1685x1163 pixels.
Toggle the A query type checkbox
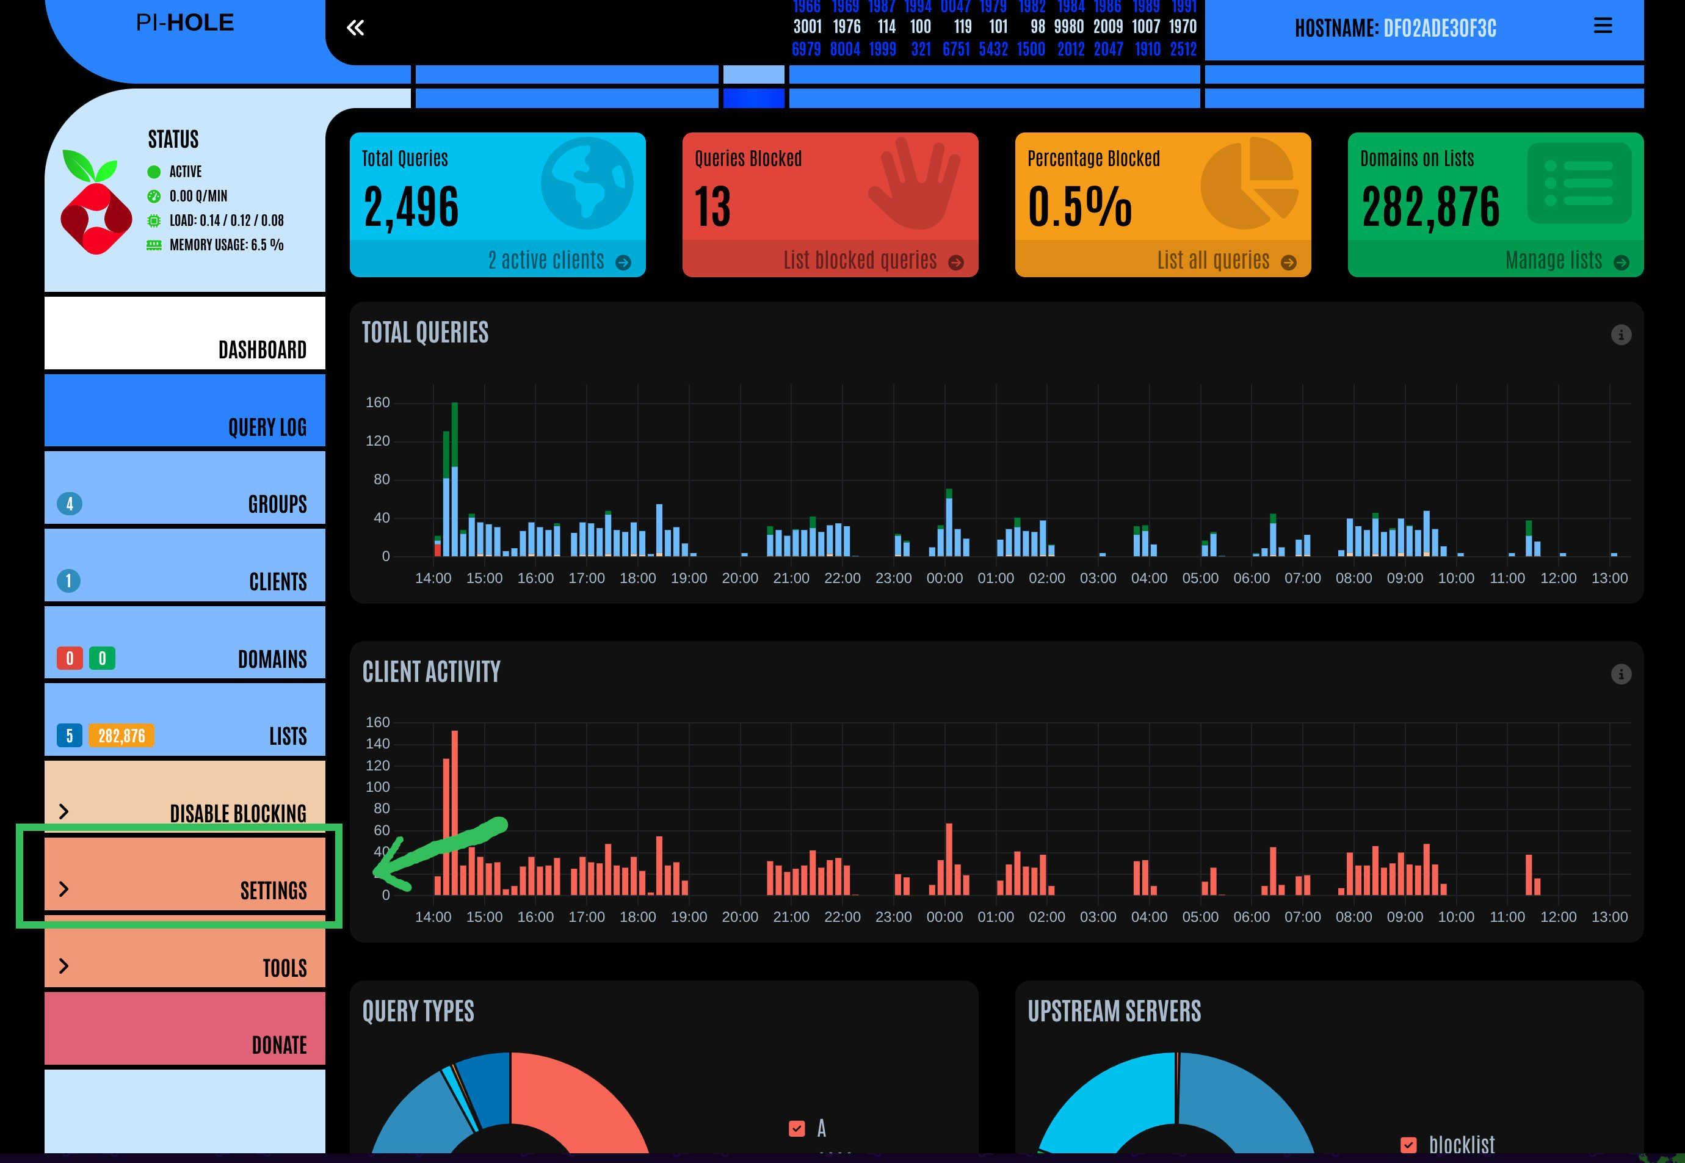coord(797,1129)
